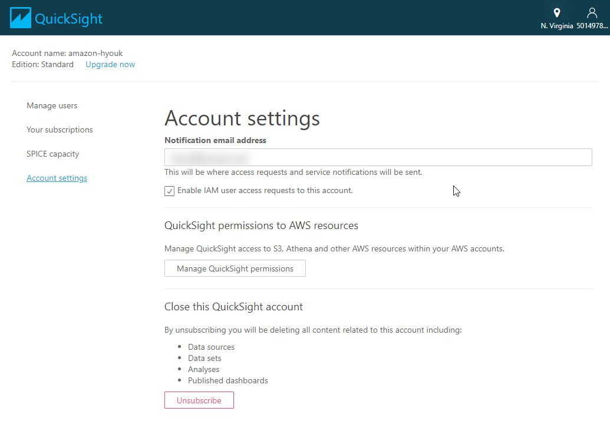Click the 'Edition: Standard' text

pos(43,65)
